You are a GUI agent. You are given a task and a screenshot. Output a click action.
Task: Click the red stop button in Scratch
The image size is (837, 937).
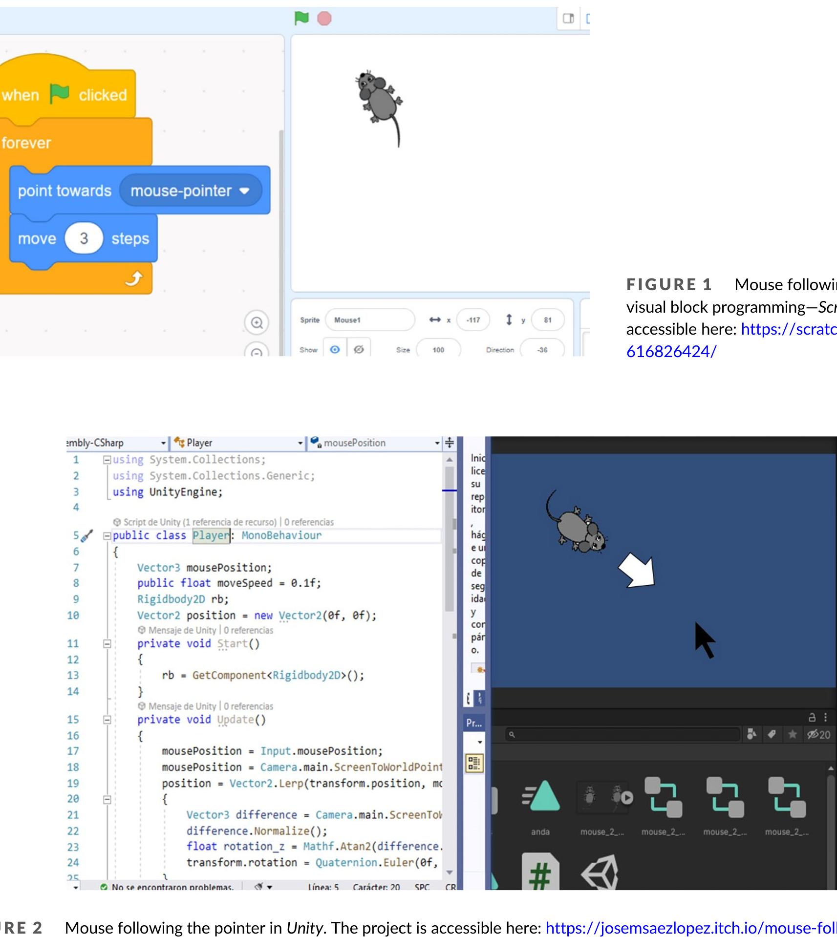[x=324, y=19]
